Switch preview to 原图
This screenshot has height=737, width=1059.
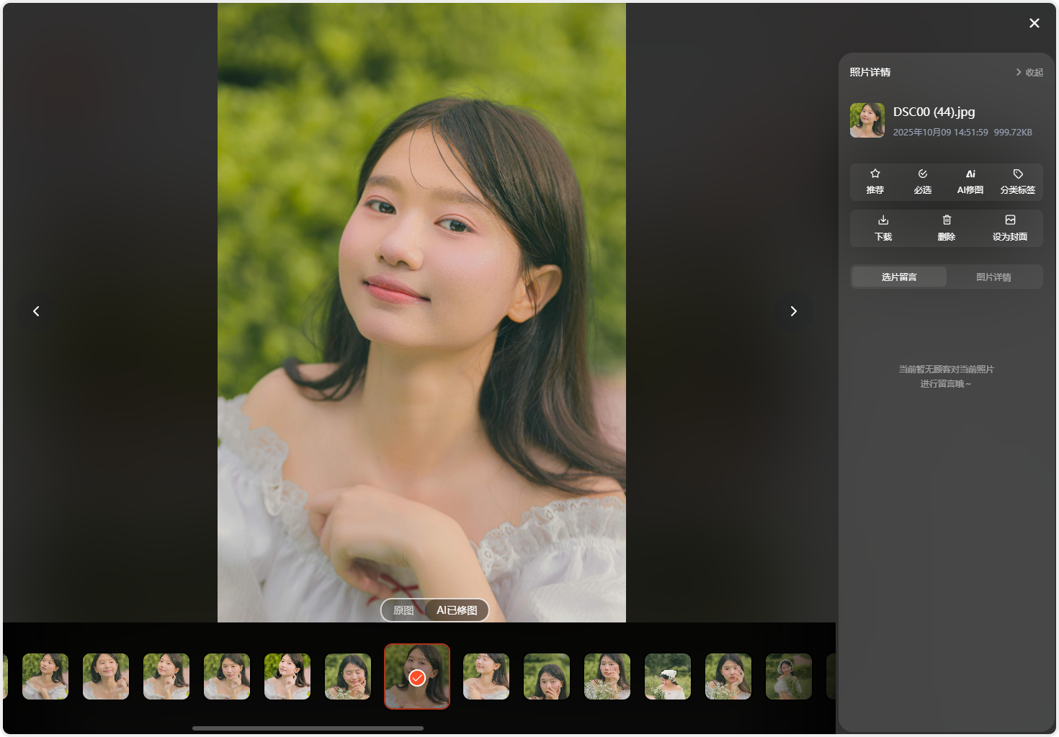(x=403, y=610)
